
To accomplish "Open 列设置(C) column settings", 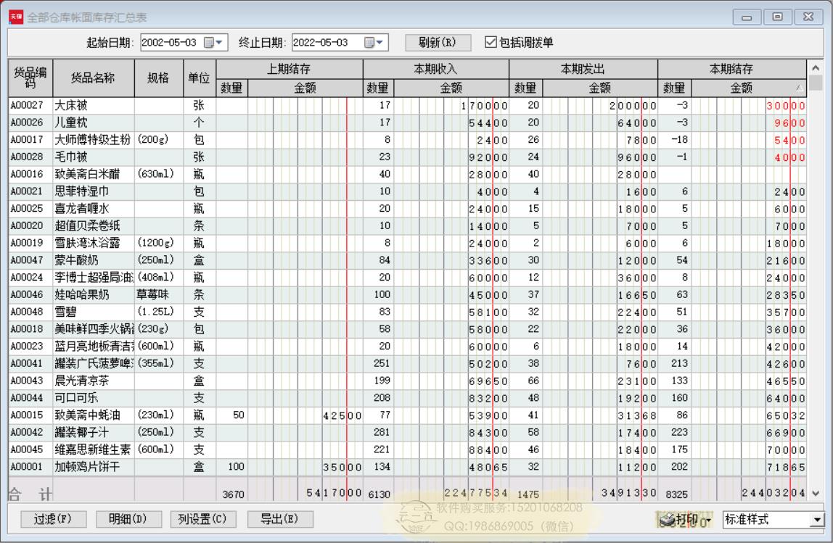I will 203,519.
